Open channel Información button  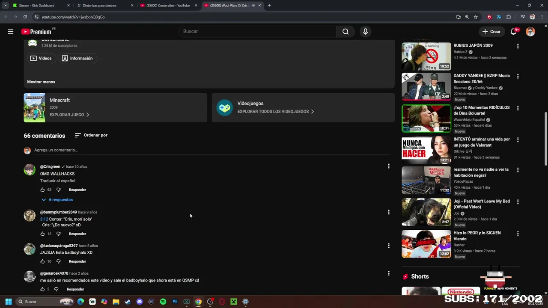77,59
